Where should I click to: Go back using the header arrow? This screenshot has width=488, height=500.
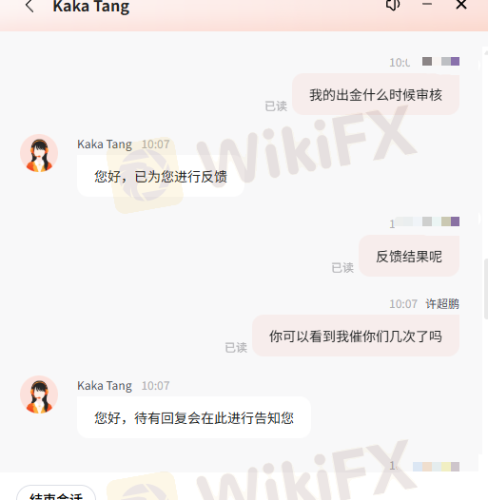pyautogui.click(x=29, y=6)
